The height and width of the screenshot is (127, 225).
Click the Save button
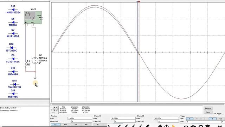[x=208, y=112]
